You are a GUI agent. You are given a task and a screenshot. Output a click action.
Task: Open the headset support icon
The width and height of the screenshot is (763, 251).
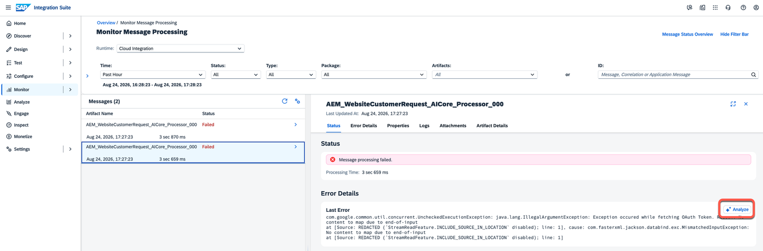729,7
